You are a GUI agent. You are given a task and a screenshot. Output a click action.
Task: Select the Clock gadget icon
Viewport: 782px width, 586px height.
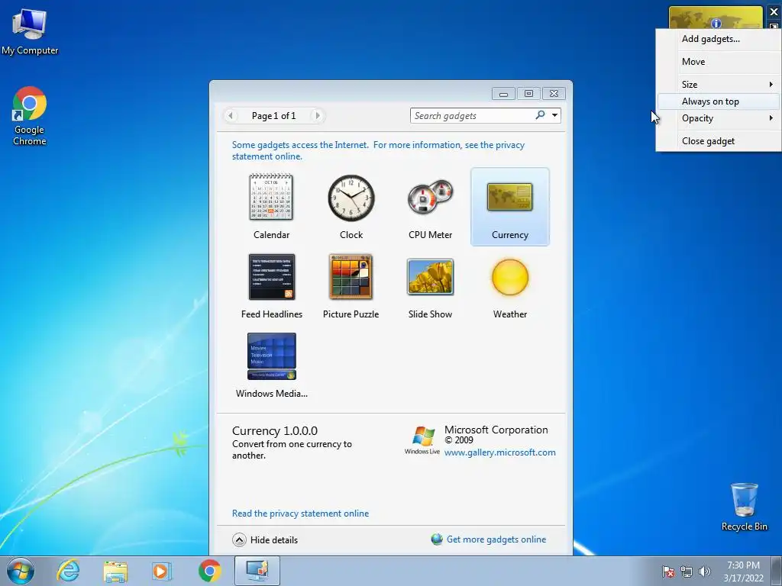351,198
